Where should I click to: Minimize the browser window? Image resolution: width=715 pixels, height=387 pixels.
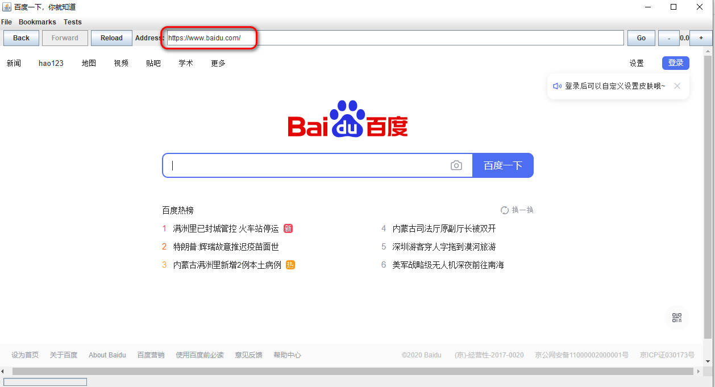click(x=648, y=7)
